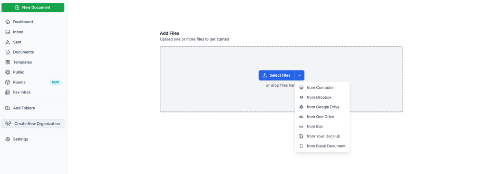Image resolution: width=487 pixels, height=174 pixels.
Task: Click the NEW badge beside Rooms
Action: (x=56, y=82)
